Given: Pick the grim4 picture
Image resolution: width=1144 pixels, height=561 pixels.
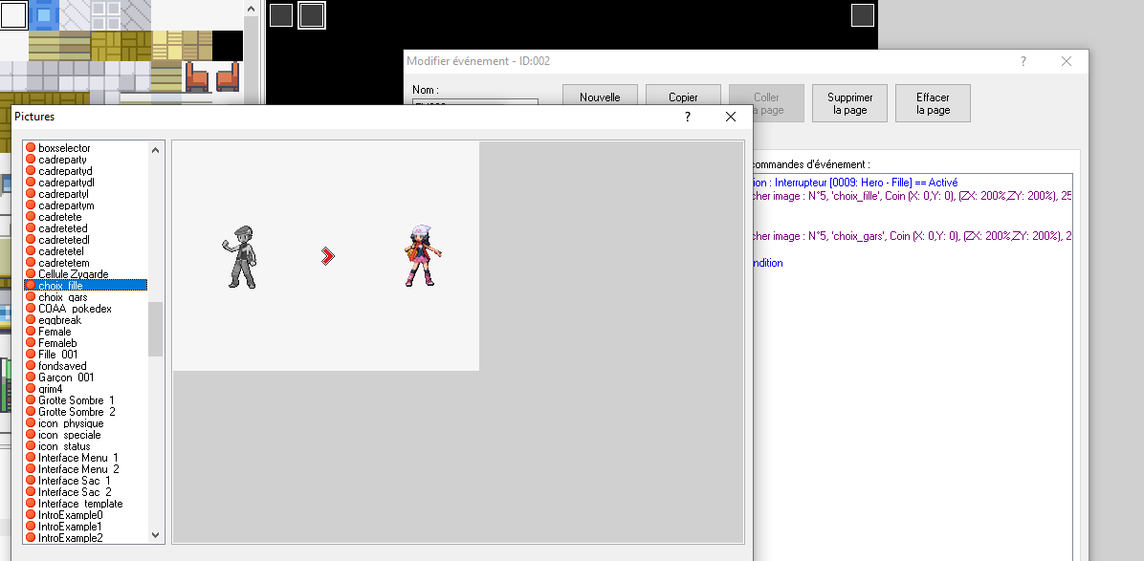Looking at the screenshot, I should 51,389.
